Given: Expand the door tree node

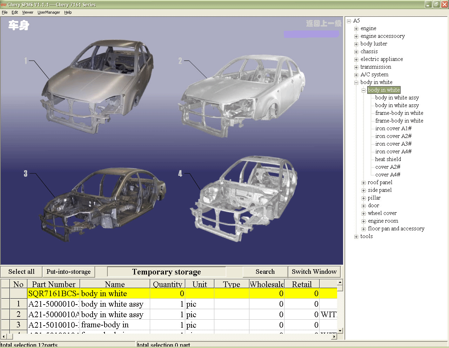Looking at the screenshot, I should pyautogui.click(x=364, y=206).
